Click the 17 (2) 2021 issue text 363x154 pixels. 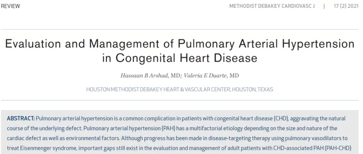(x=346, y=6)
